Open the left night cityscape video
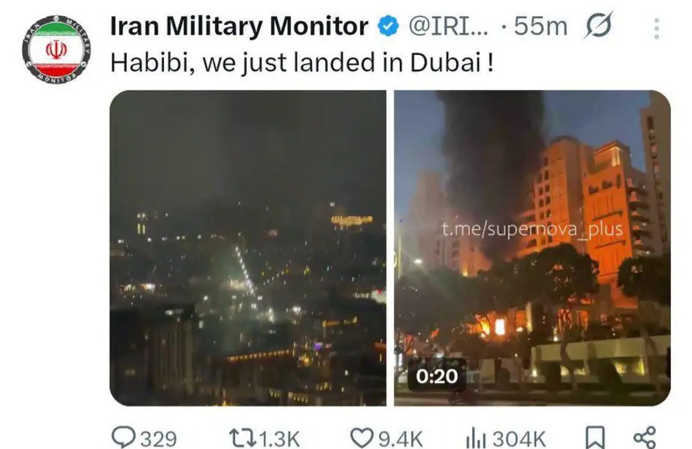 (248, 248)
